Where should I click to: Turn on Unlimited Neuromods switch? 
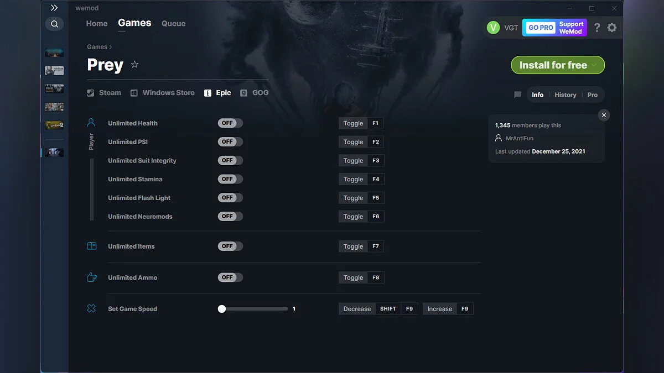(230, 217)
